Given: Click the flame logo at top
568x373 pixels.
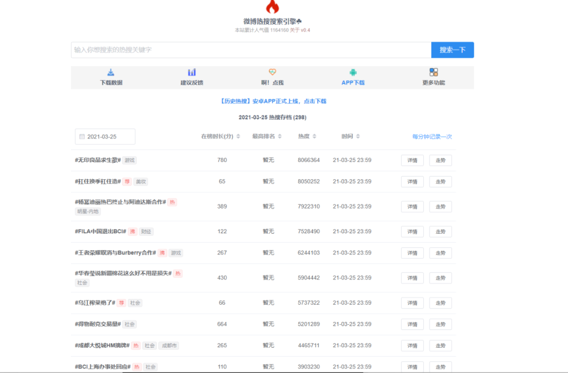Looking at the screenshot, I should [272, 6].
